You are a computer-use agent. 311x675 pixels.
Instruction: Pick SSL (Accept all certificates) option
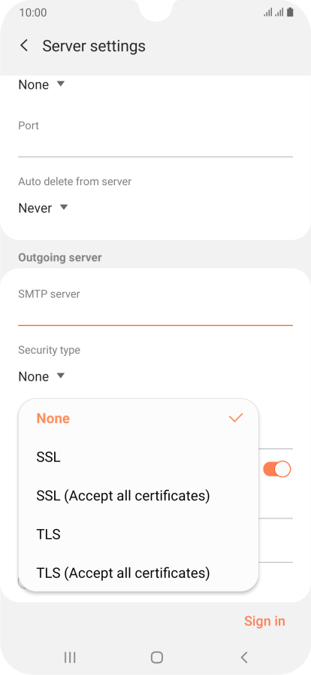pos(138,496)
